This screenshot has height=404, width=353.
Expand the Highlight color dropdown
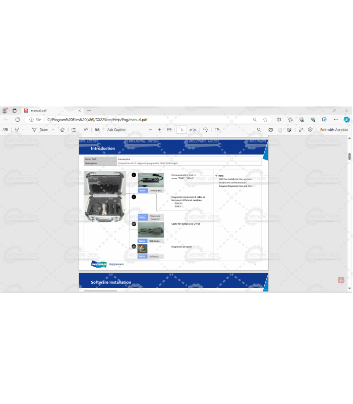(x=24, y=130)
